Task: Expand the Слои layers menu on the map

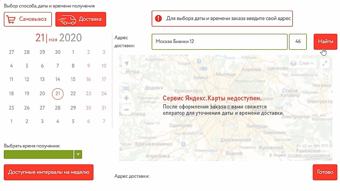Action: click(303, 63)
